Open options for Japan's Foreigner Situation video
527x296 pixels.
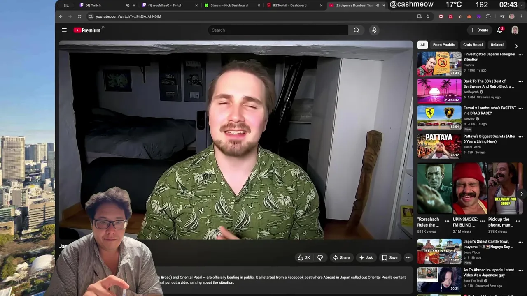coord(520,55)
